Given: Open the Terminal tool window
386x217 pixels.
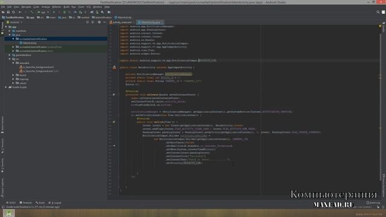Looking at the screenshot, I should tap(25, 203).
